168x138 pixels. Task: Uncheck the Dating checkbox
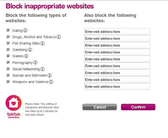[8, 30]
